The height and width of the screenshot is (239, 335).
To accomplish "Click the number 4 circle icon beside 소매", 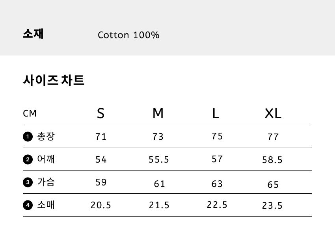I will click(28, 205).
